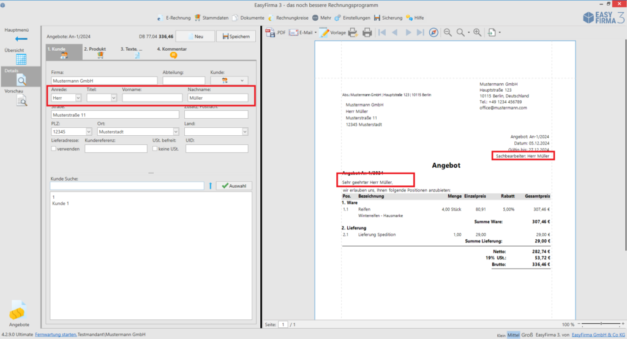Open the Übersicht grid view
Viewport: 627px width, 339px height.
click(21, 59)
